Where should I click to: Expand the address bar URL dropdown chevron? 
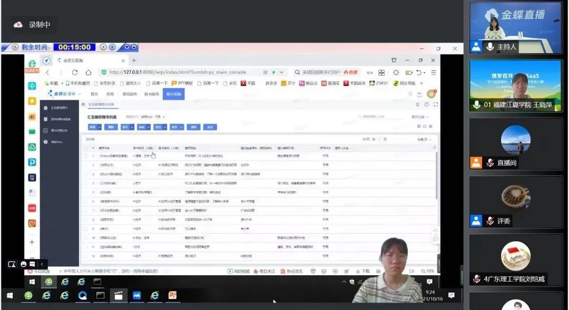[281, 72]
